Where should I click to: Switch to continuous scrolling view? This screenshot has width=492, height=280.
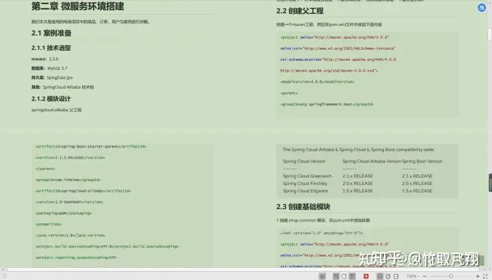[336, 276]
